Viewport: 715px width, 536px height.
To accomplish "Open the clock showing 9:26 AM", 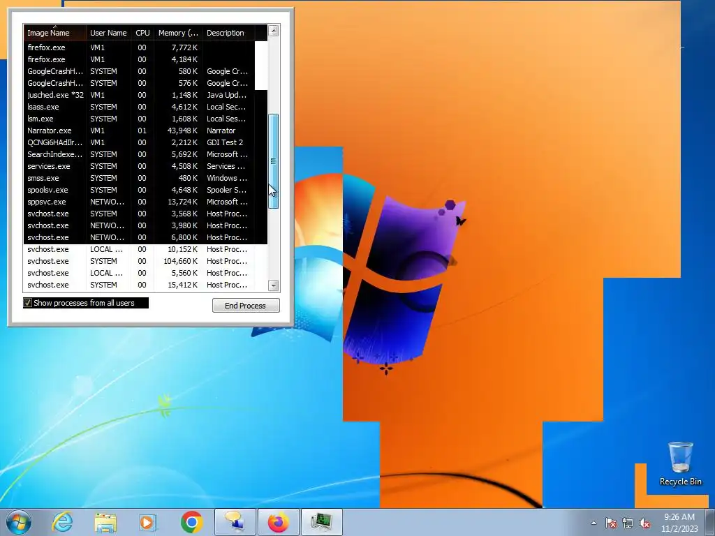I will [679, 523].
